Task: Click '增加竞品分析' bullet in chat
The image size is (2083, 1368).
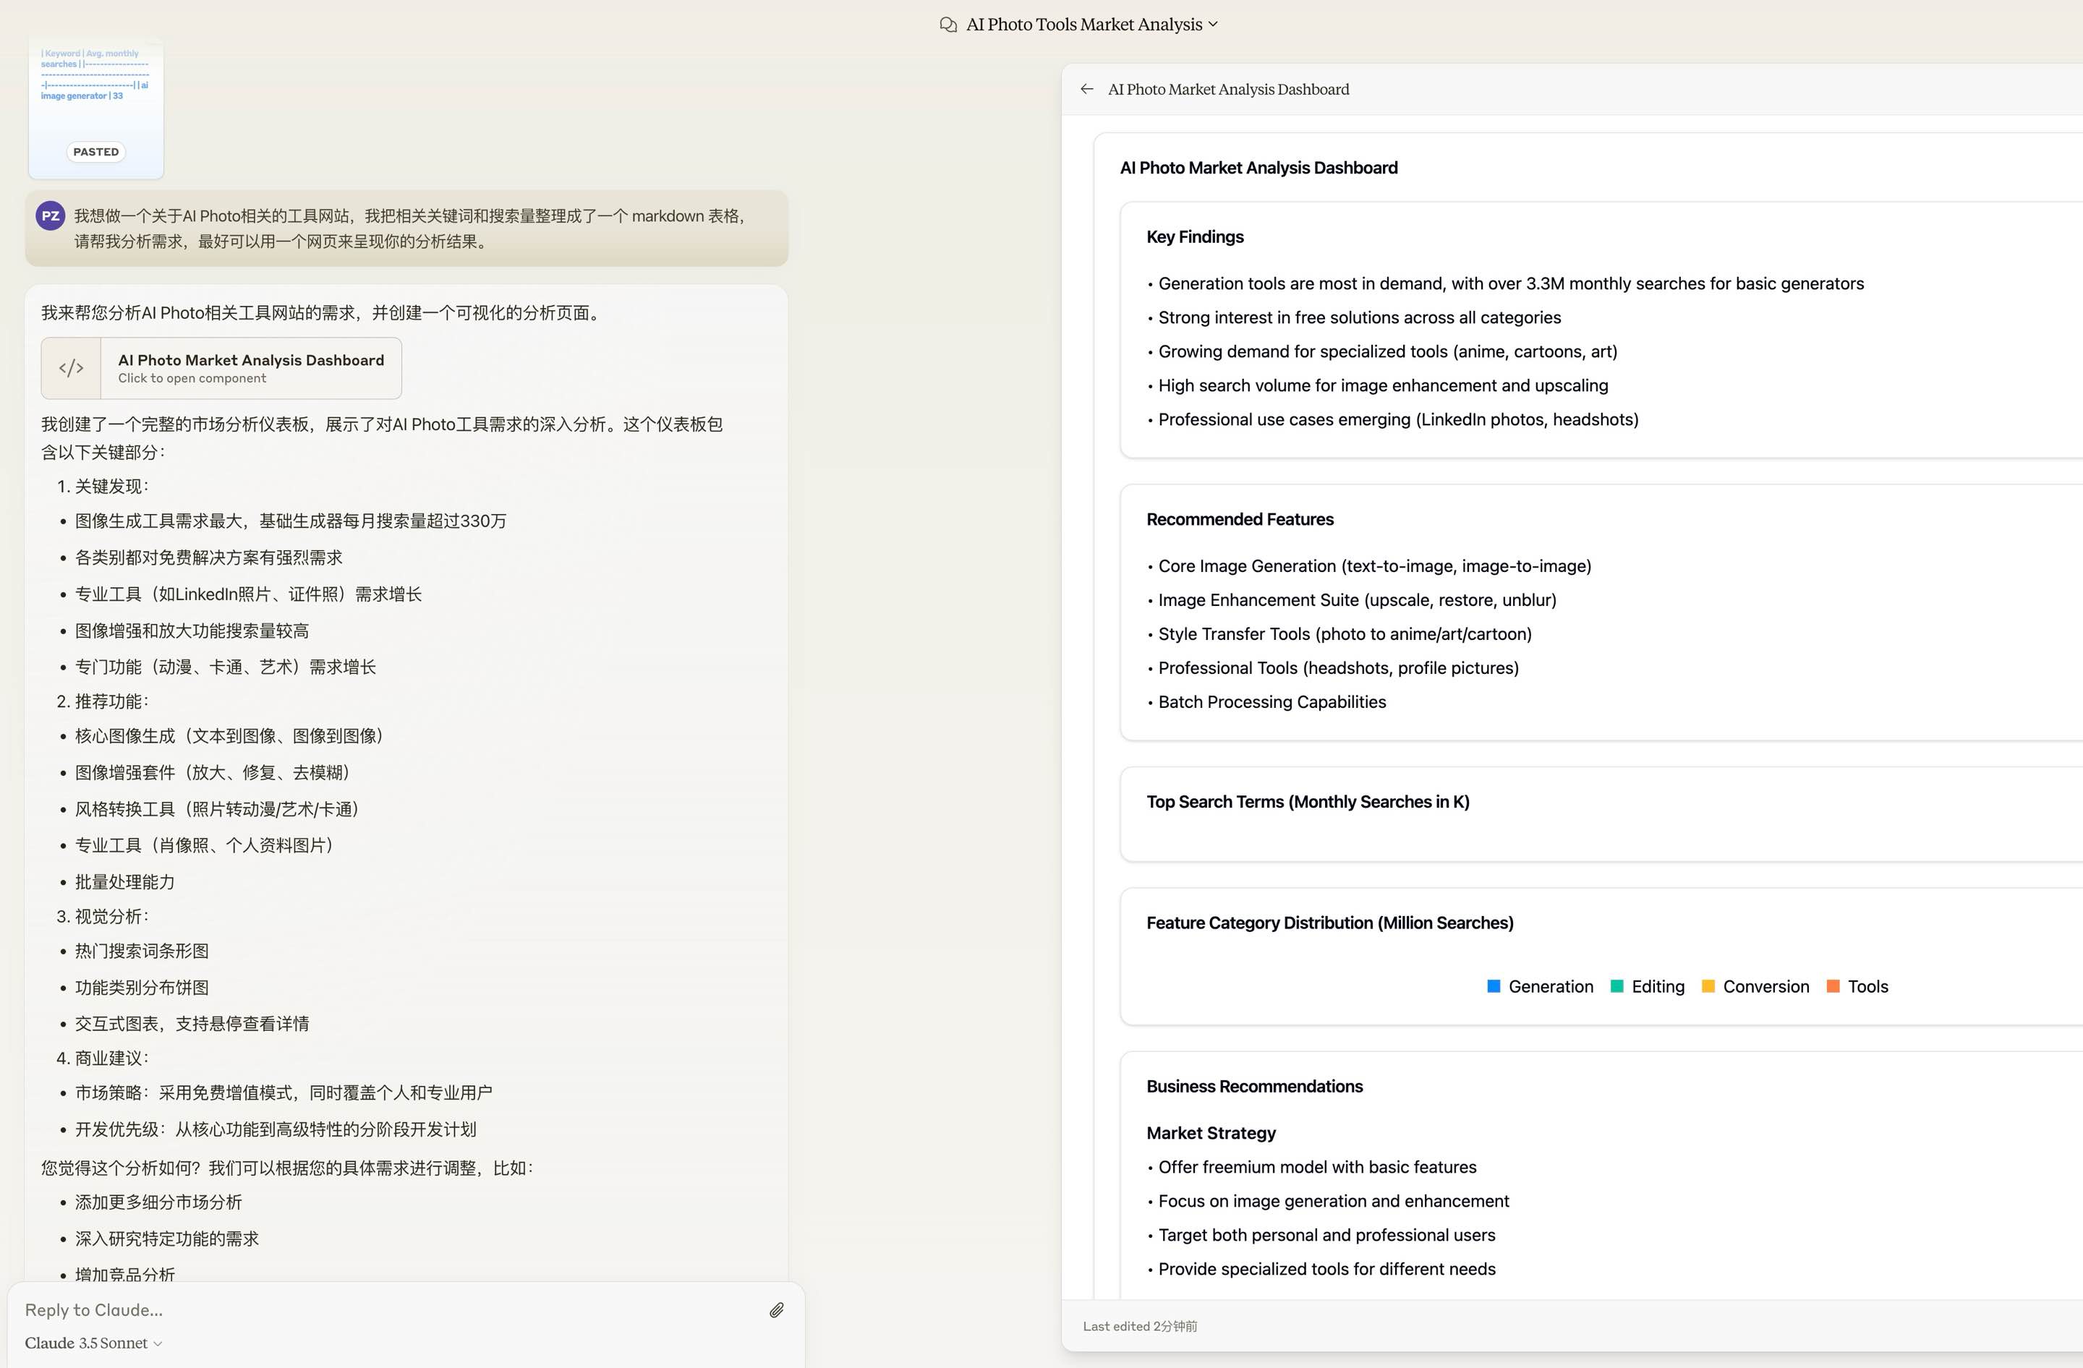Action: 125,1275
